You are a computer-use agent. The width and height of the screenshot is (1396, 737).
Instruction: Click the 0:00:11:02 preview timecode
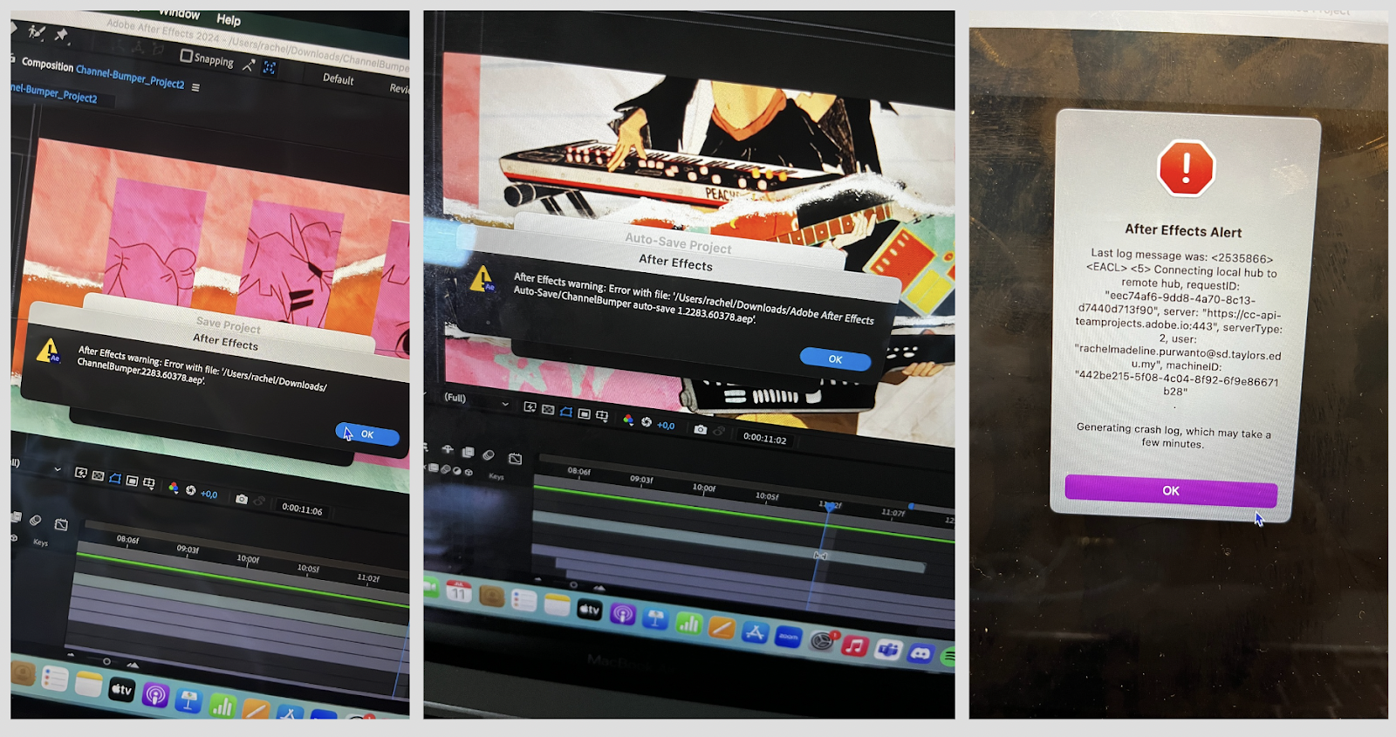[764, 439]
